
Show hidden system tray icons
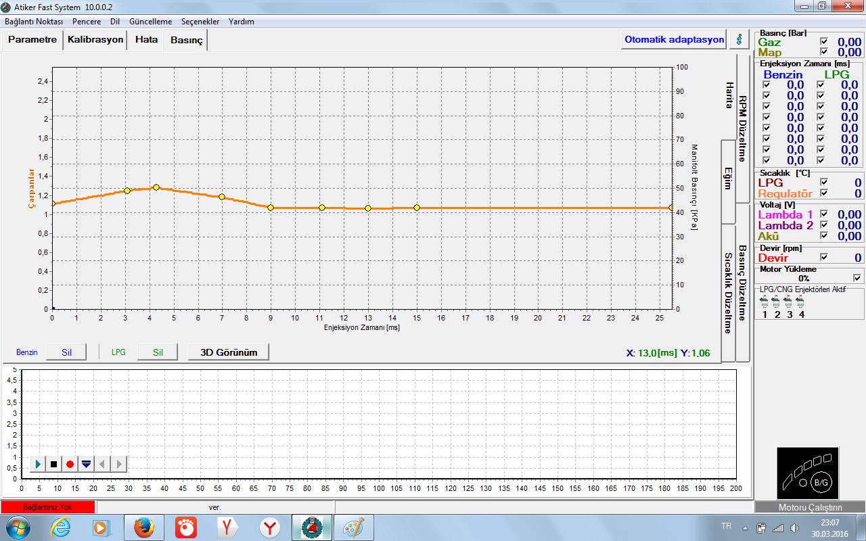(x=746, y=527)
